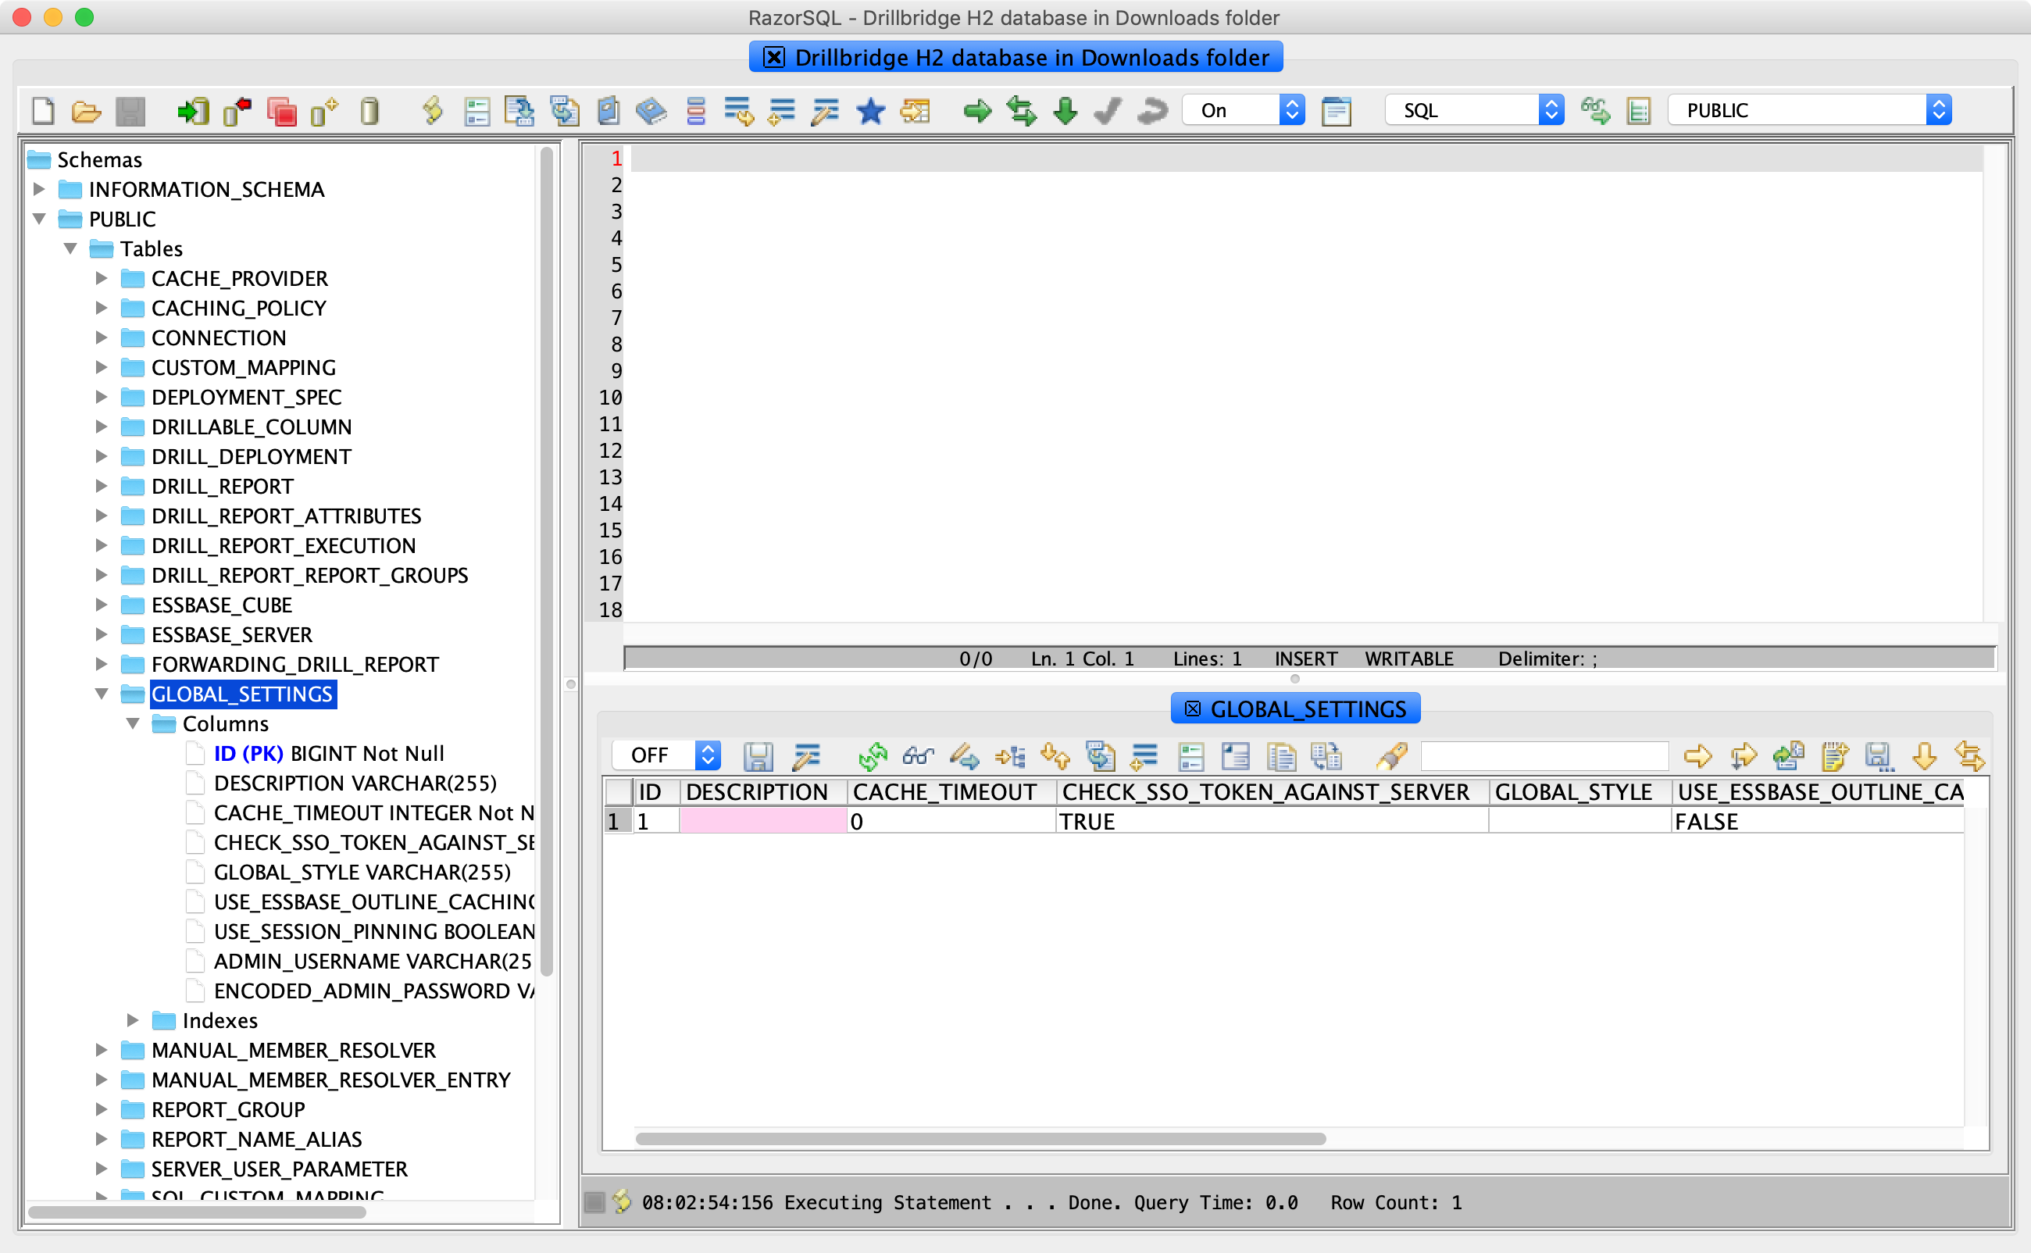Click the first yellow right arrow after the search field

[x=1698, y=755]
